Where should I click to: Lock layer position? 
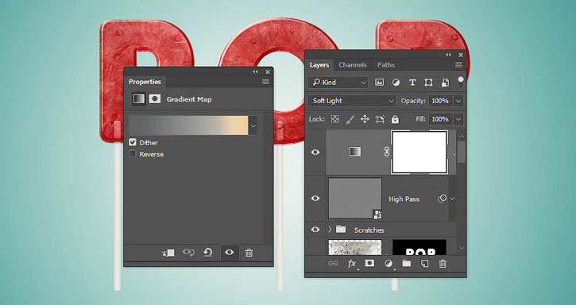click(365, 119)
